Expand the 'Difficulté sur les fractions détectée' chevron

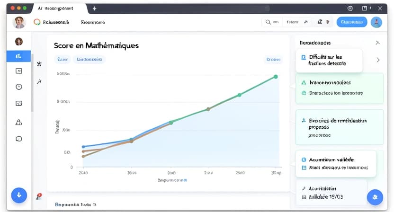(377, 60)
